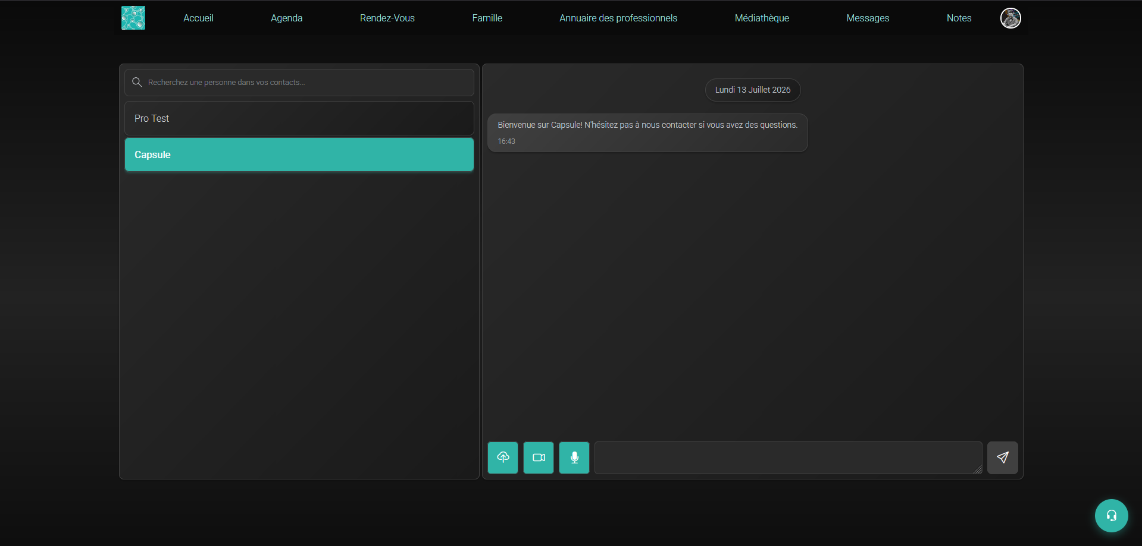This screenshot has width=1142, height=546.
Task: Click the Capsule logo in the navbar
Action: [133, 18]
